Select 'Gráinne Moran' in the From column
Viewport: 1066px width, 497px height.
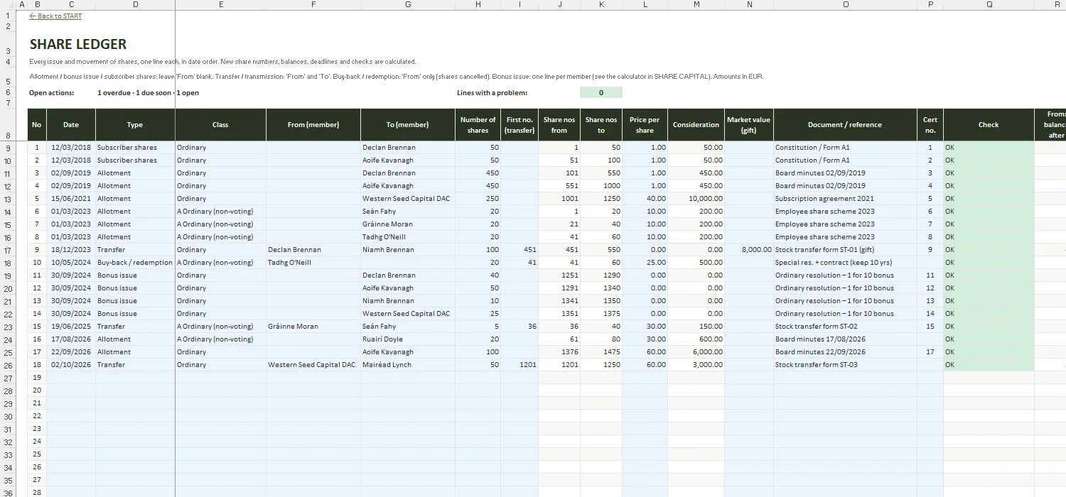(x=313, y=327)
